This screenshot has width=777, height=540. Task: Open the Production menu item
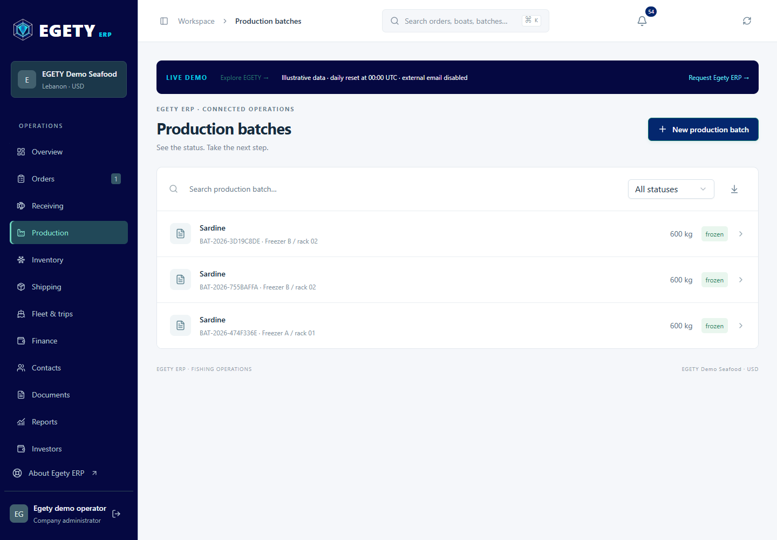tap(69, 233)
